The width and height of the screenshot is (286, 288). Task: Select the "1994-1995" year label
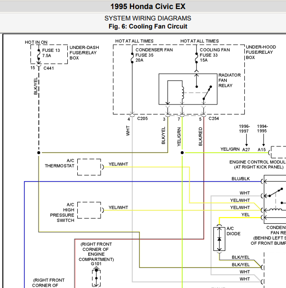click(262, 129)
